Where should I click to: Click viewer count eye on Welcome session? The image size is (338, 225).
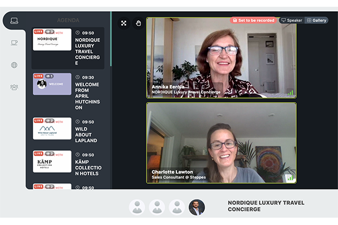coord(50,76)
